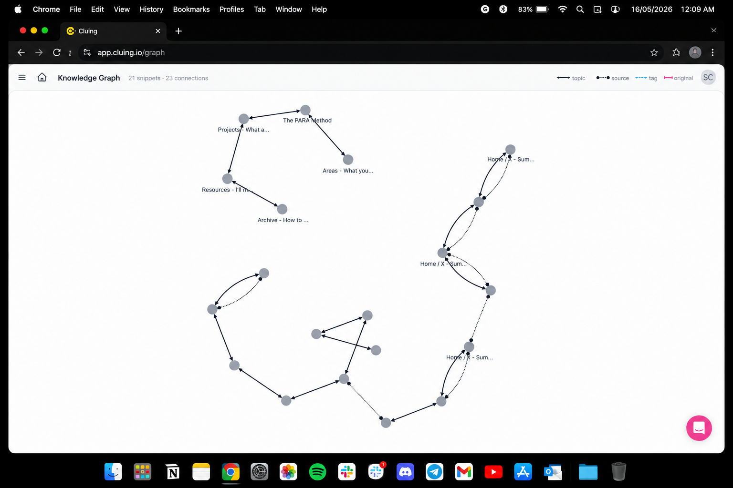View site information icon in address bar

[87, 52]
